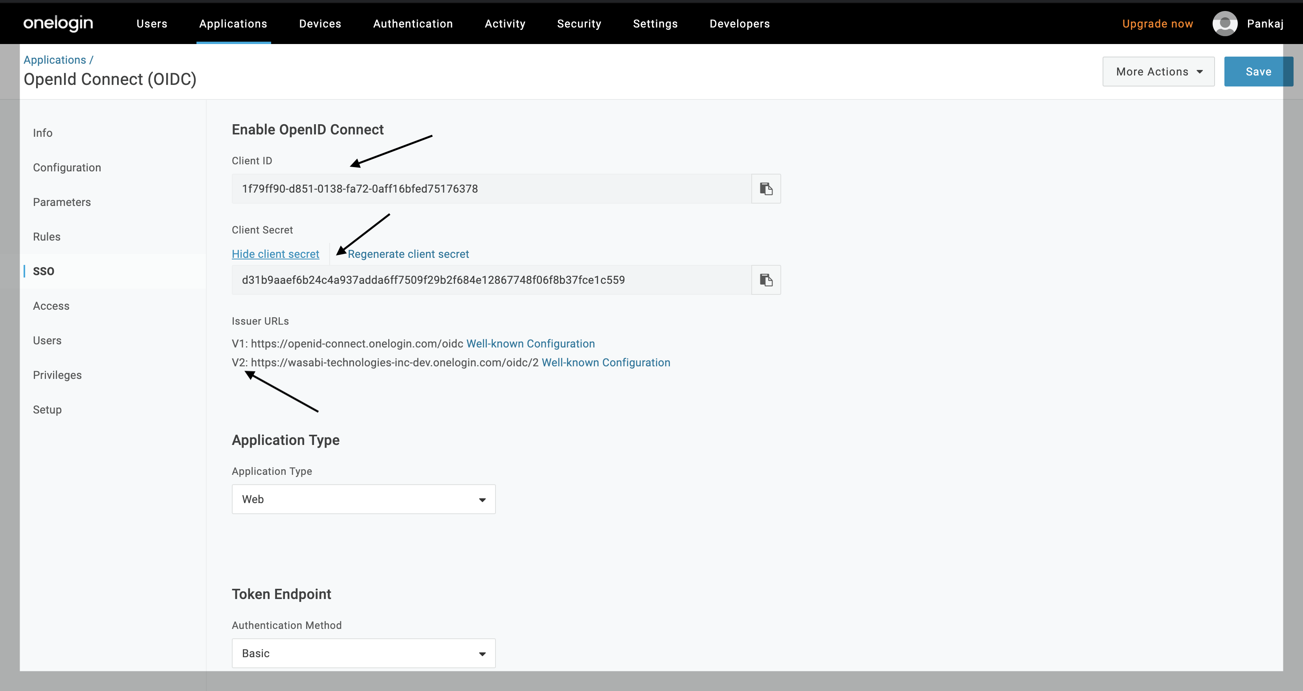Switch to the Parameters sidebar tab

coord(62,202)
